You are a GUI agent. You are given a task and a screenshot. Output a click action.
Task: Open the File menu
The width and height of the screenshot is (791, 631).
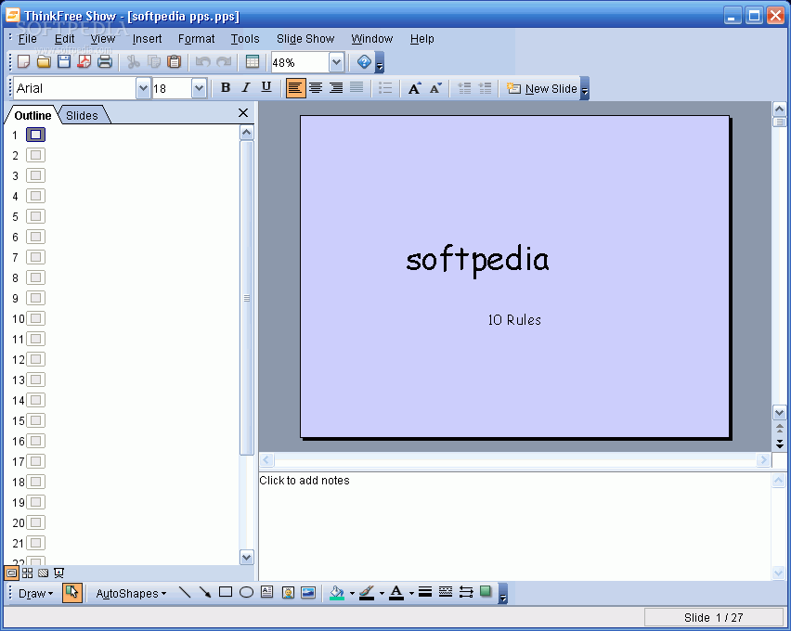click(27, 39)
